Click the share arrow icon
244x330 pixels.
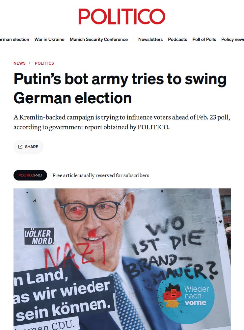(20, 147)
